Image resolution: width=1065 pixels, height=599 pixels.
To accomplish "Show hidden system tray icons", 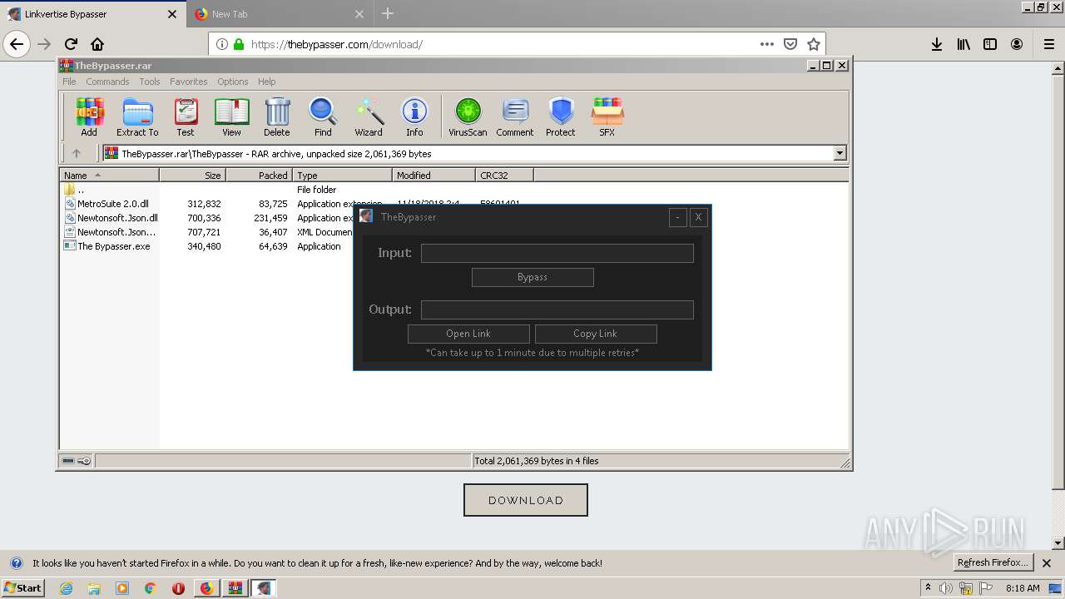I will pyautogui.click(x=928, y=588).
